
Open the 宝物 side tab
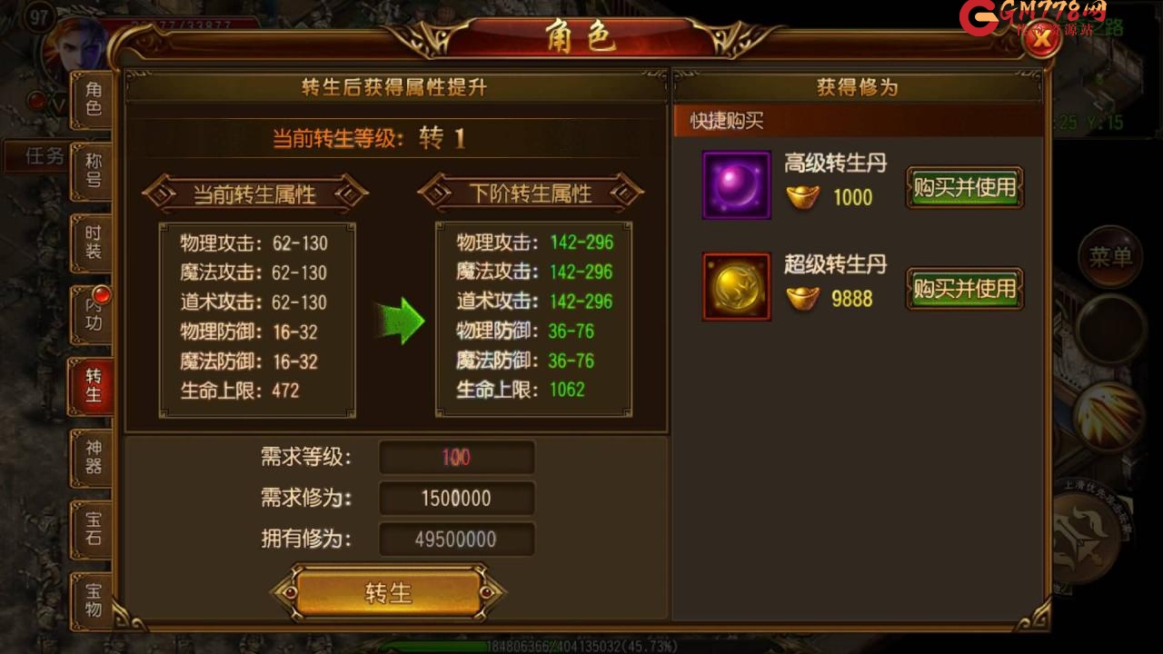(93, 600)
